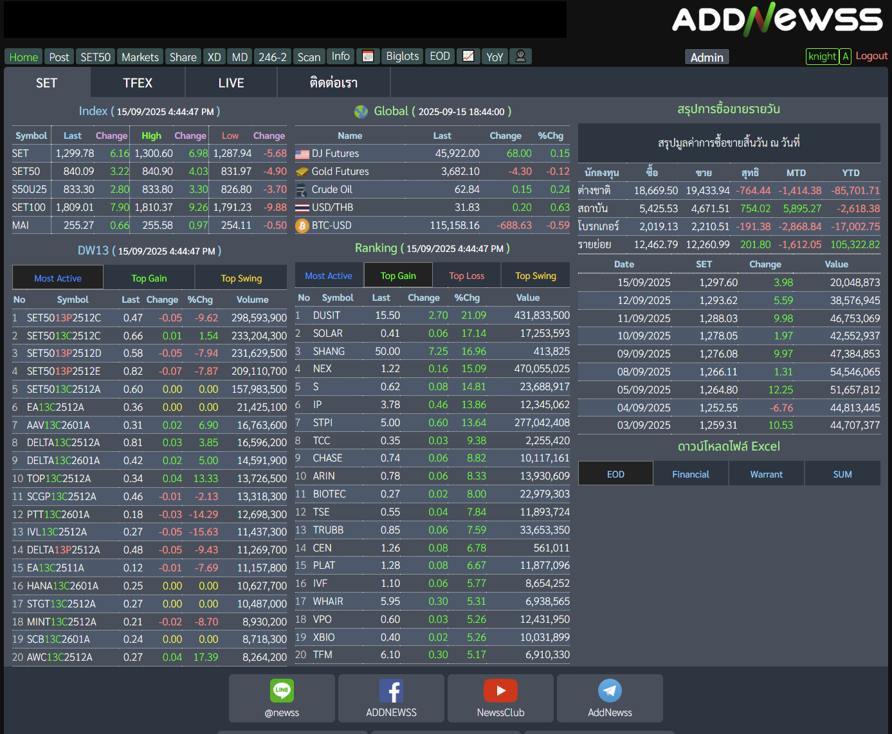Image resolution: width=892 pixels, height=734 pixels.
Task: Click WHAIR in the ranking table
Action: click(x=328, y=602)
